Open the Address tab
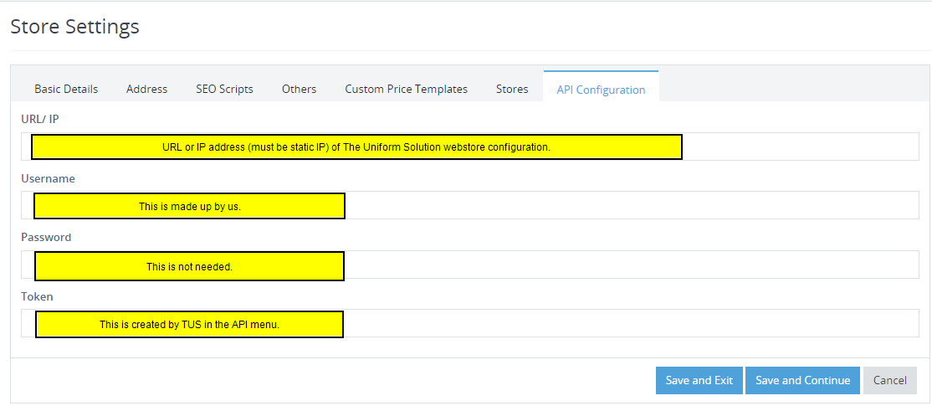 coord(146,89)
